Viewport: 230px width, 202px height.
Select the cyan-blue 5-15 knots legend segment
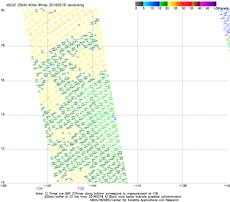151,4
